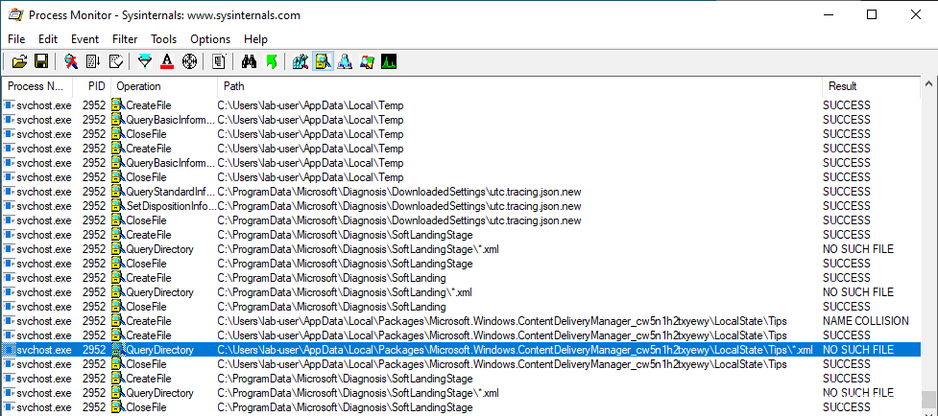
Task: Select the NAME COLLISION result row
Action: click(x=461, y=321)
